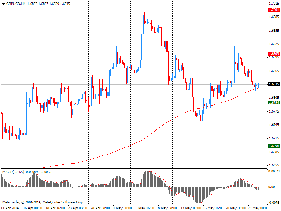Click the 16 Apr 00:00 time label
281x211 pixels.
pos(33,208)
